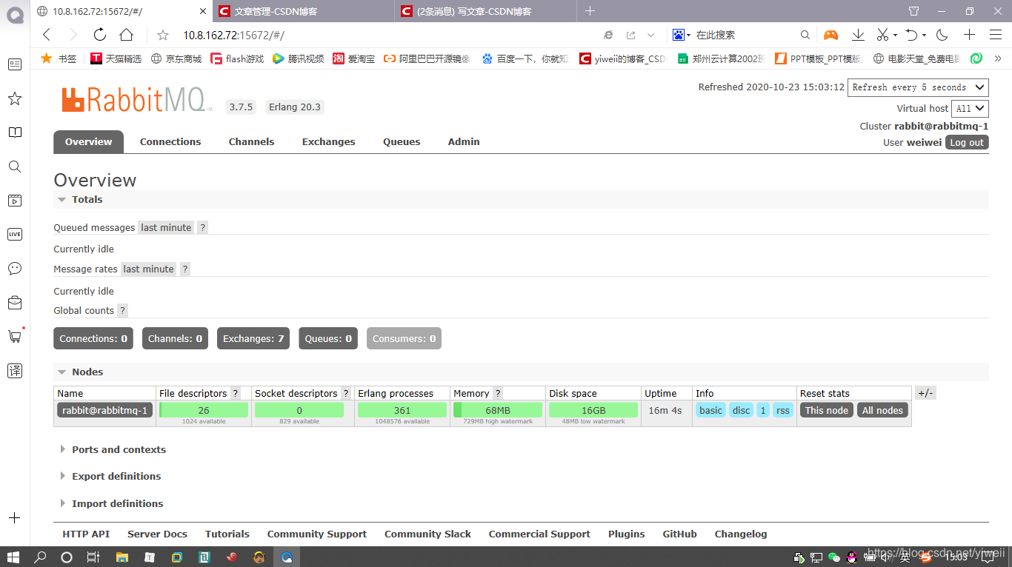Switch to the Channels tab
The width and height of the screenshot is (1012, 567).
[251, 142]
